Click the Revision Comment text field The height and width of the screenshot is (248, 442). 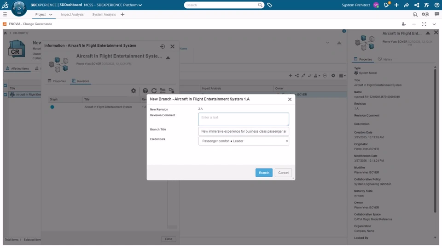tap(244, 119)
